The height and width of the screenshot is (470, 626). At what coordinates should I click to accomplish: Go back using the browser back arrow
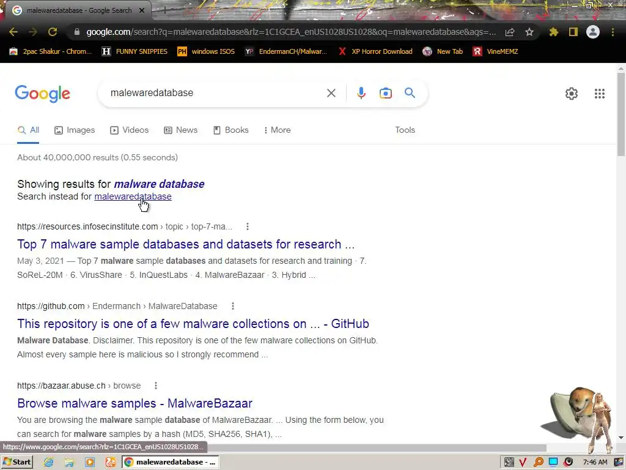coord(13,32)
